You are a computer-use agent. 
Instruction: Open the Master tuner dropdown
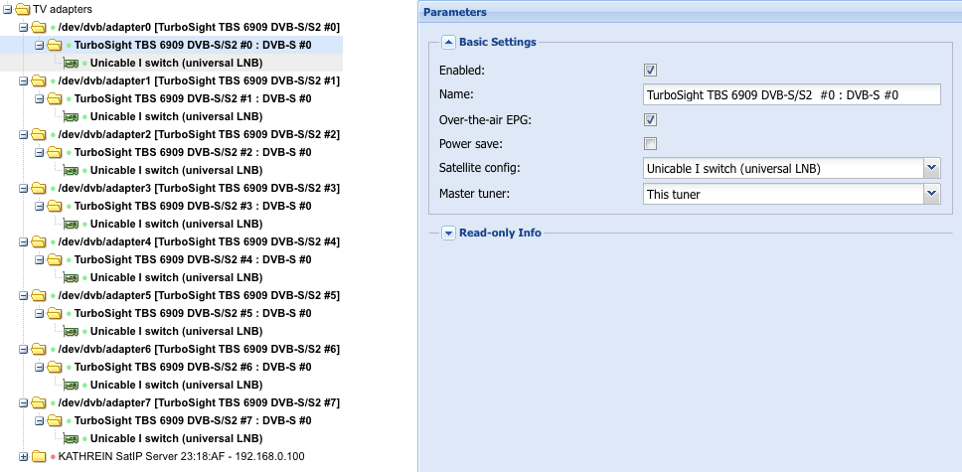932,194
